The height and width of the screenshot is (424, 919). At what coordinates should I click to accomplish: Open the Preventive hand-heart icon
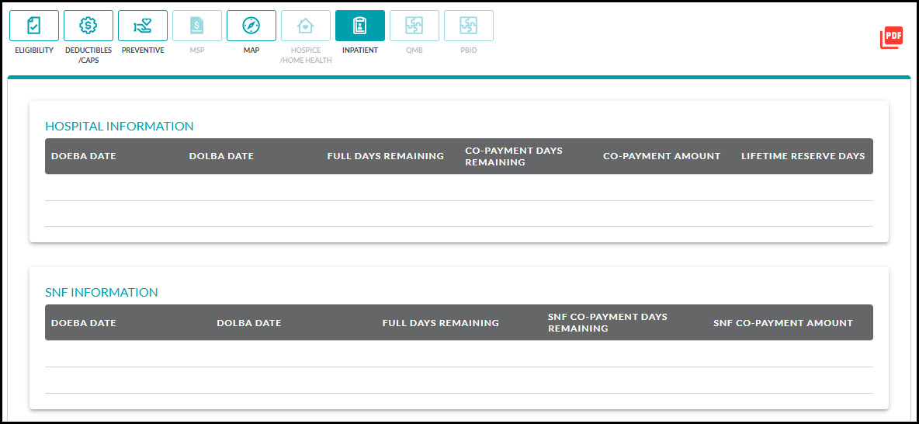pos(143,26)
